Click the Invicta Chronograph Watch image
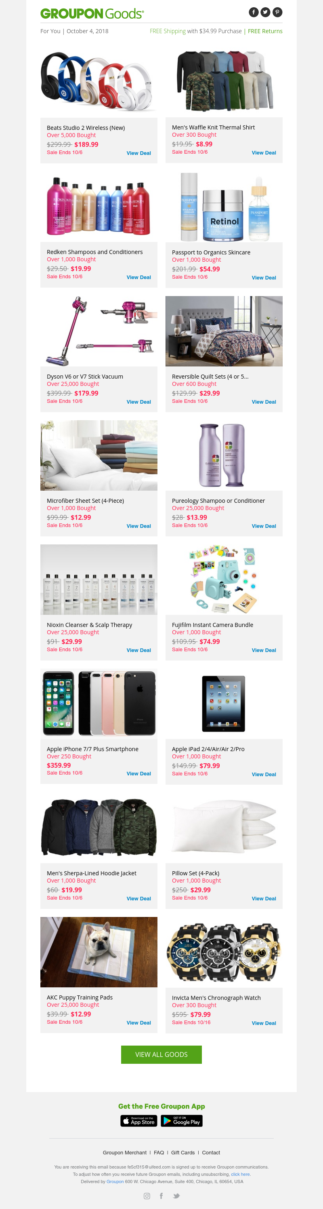 click(224, 952)
